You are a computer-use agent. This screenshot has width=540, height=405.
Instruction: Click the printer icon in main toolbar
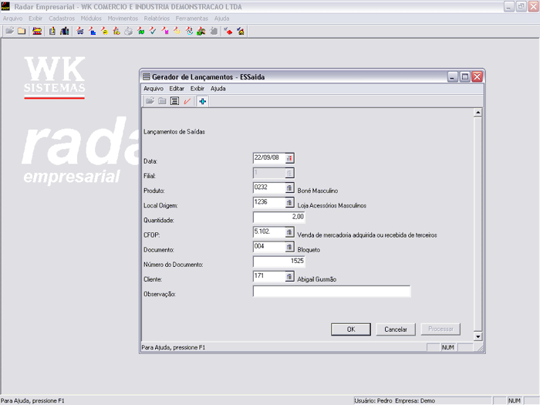click(x=129, y=31)
